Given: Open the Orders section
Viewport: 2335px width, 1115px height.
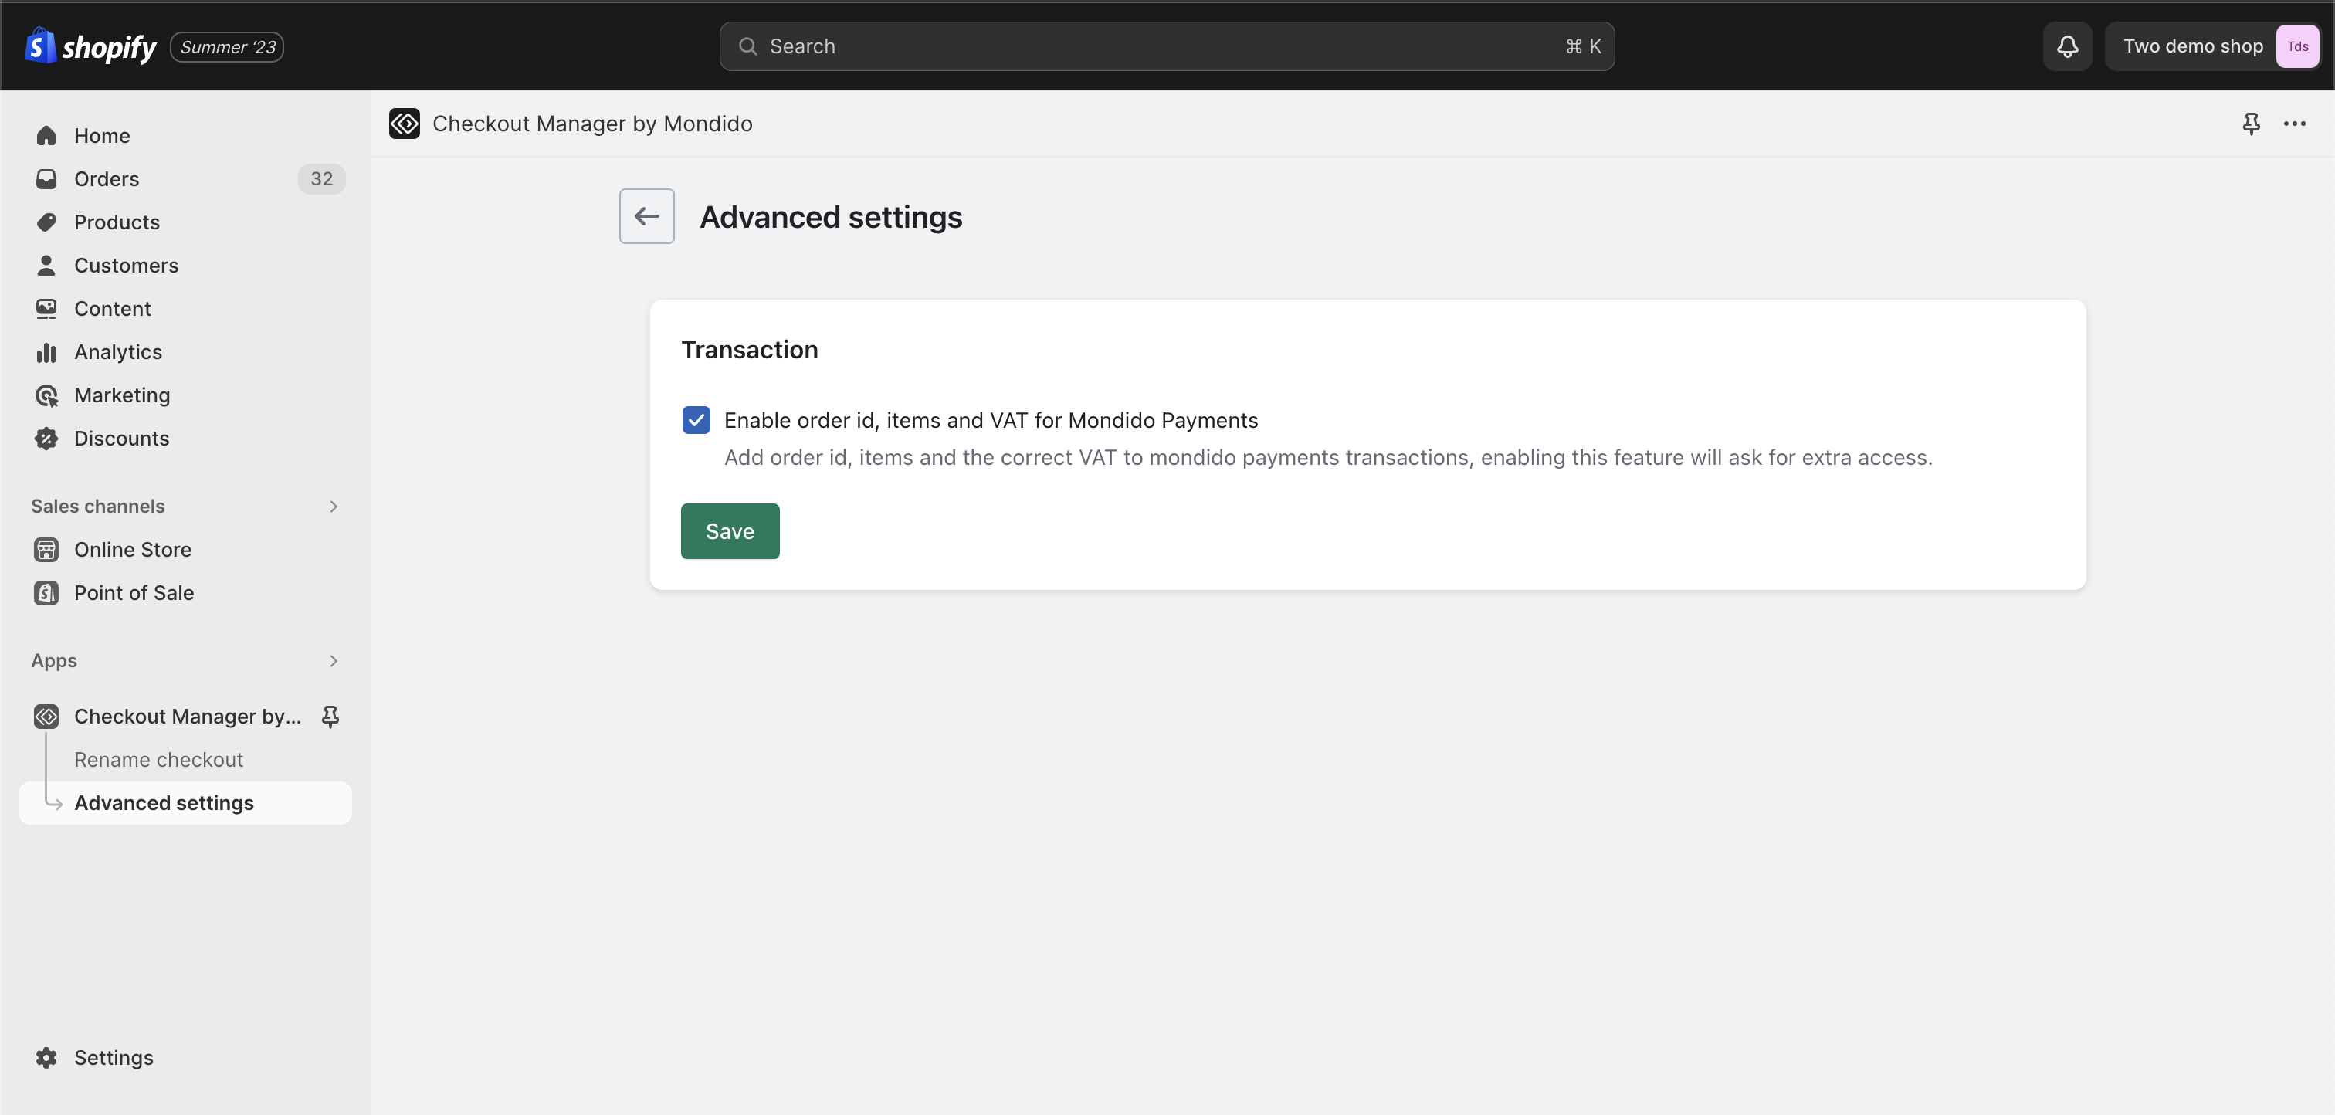Looking at the screenshot, I should coord(185,178).
